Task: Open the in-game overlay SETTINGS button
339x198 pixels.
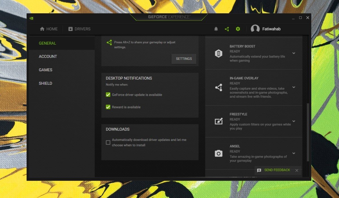Action: point(184,59)
